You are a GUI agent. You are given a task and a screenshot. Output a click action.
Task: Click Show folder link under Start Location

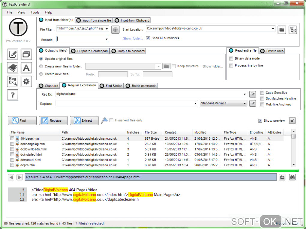tap(133, 38)
